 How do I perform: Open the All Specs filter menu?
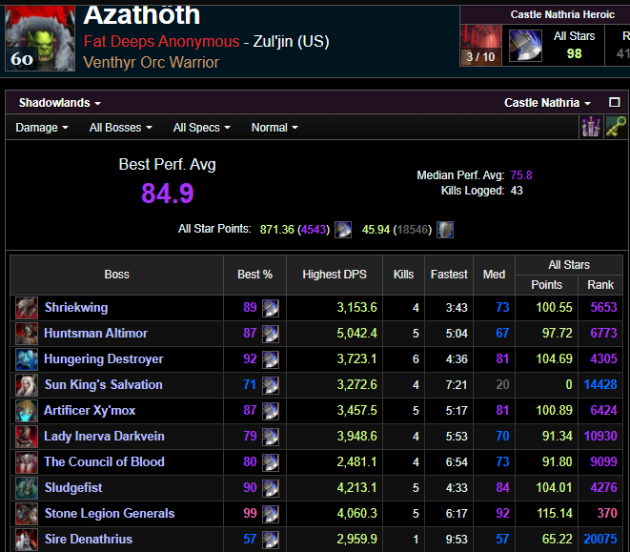click(x=201, y=128)
